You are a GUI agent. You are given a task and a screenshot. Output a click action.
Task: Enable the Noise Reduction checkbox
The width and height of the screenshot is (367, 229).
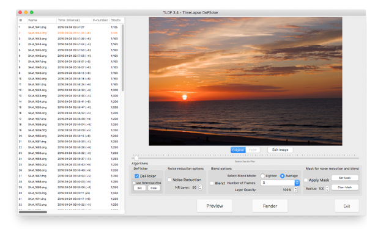pyautogui.click(x=169, y=180)
